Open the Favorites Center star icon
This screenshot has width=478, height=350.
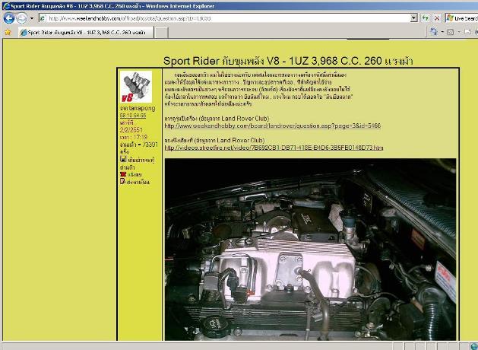8,32
